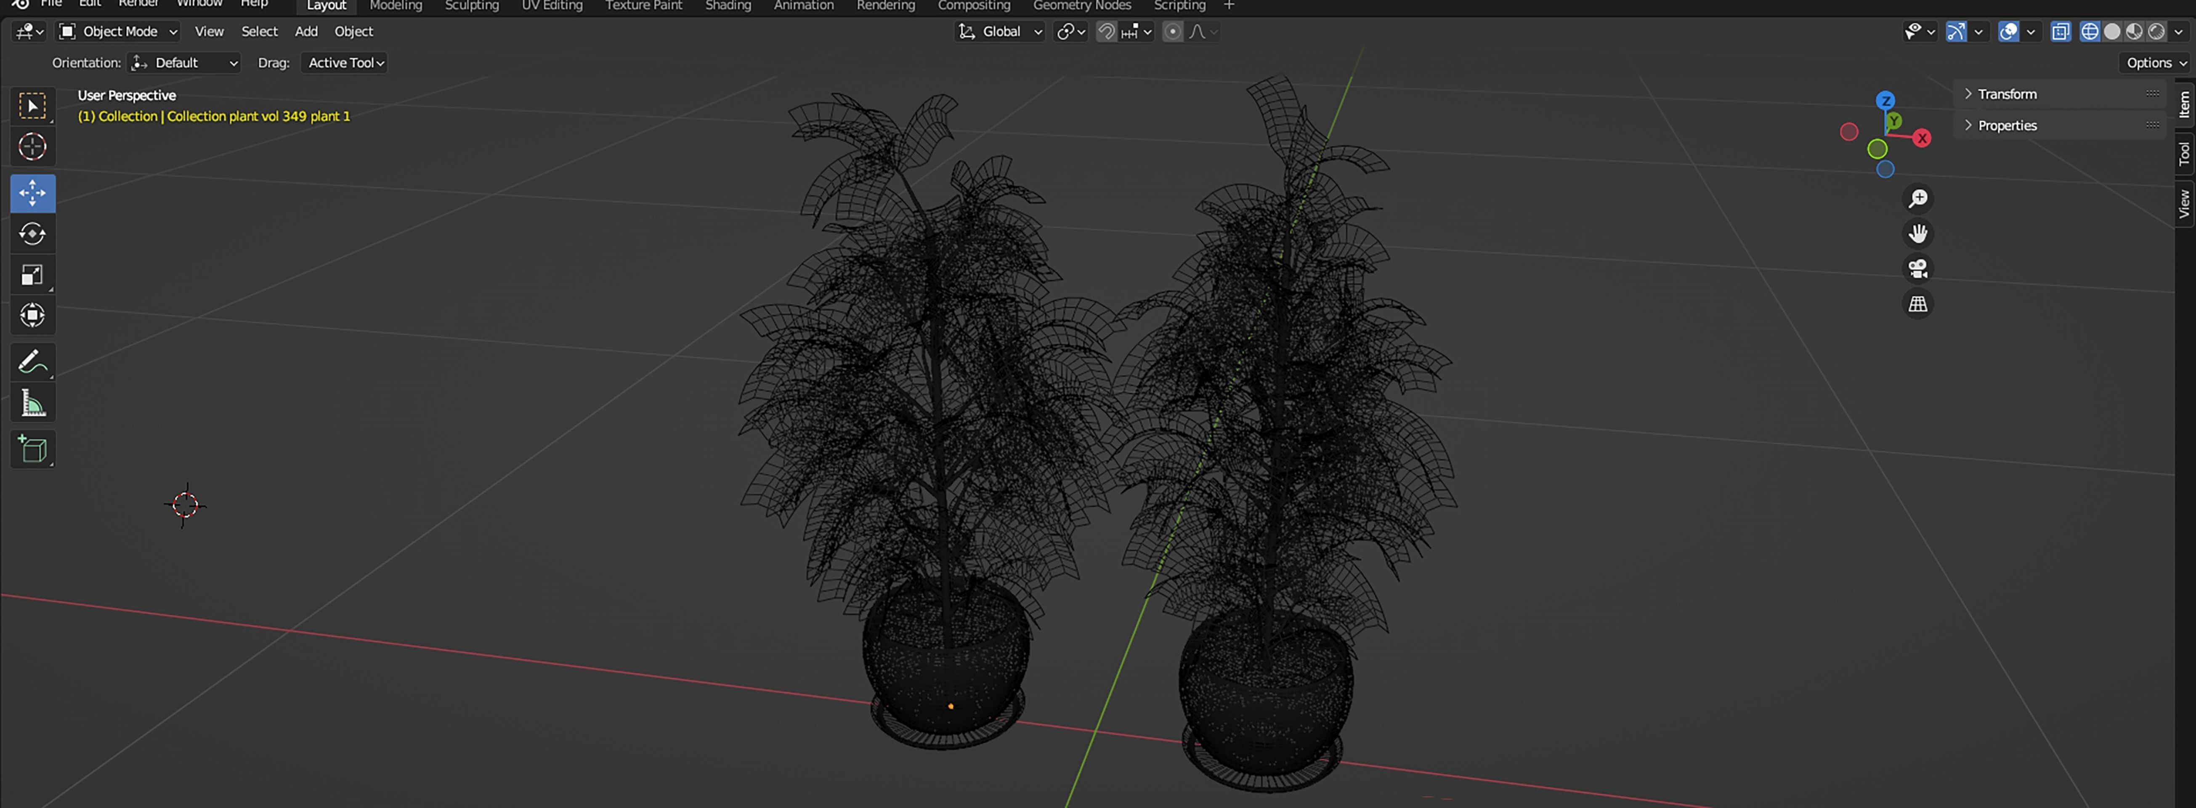Screen dimensions: 2196x808
Task: Open the View menu
Action: pyautogui.click(x=209, y=32)
